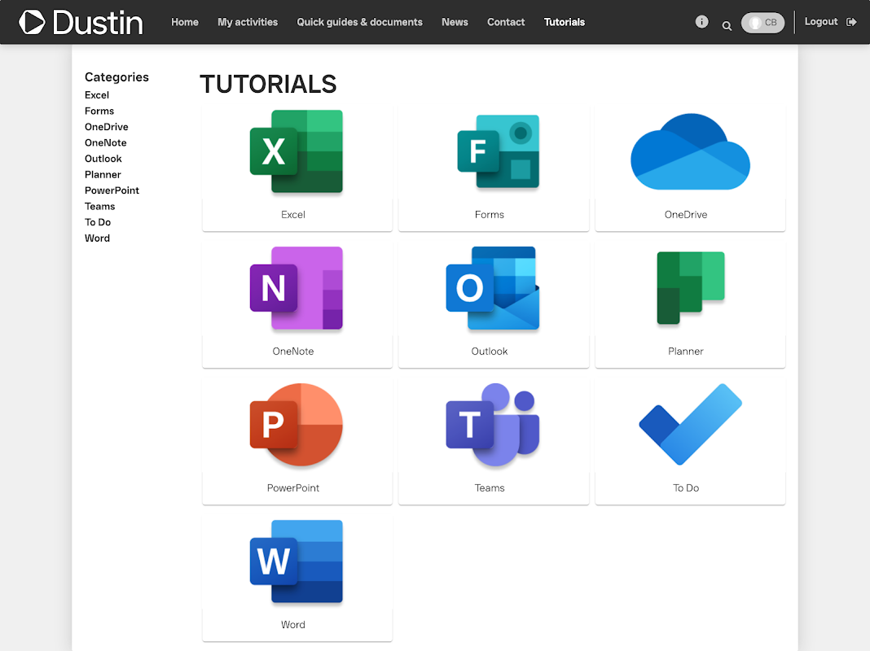
Task: Go to the Home menu item
Action: click(x=185, y=22)
